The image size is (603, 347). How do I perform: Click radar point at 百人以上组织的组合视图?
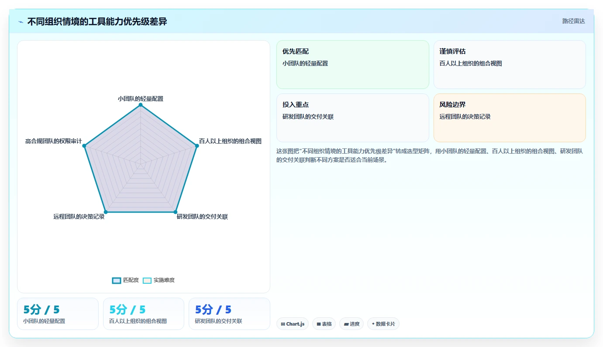click(197, 146)
